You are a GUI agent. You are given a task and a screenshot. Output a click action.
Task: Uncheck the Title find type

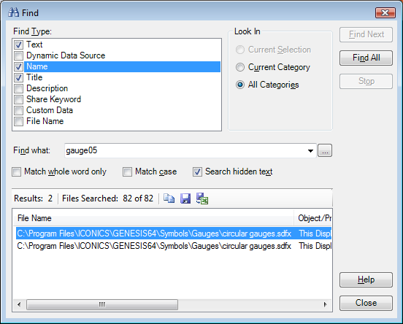click(18, 77)
